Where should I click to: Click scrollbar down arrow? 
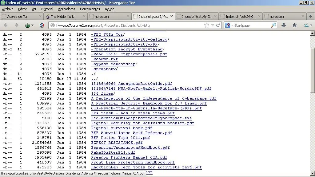[x=313, y=173]
